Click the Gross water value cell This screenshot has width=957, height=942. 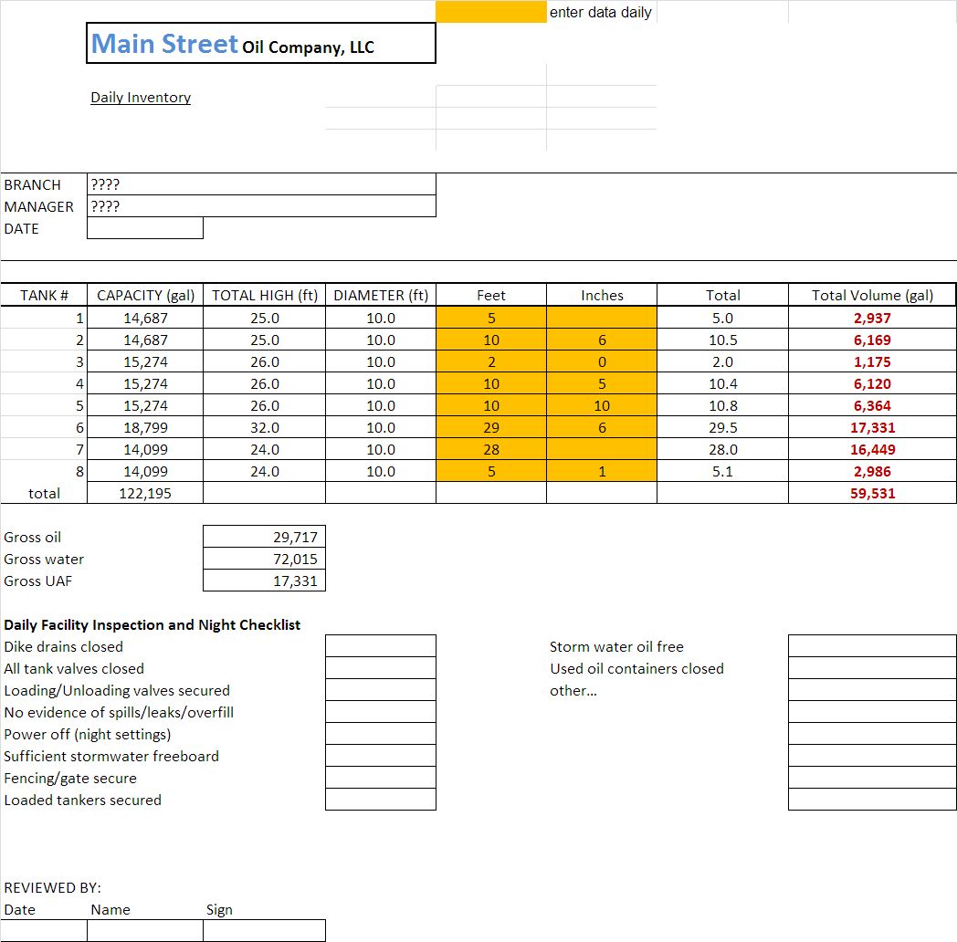pos(264,559)
